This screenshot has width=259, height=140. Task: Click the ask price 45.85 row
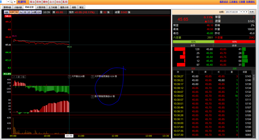(x=223, y=65)
